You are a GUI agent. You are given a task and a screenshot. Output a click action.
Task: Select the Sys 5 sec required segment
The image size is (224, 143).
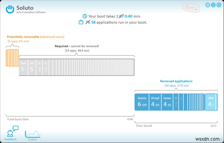[23, 67]
